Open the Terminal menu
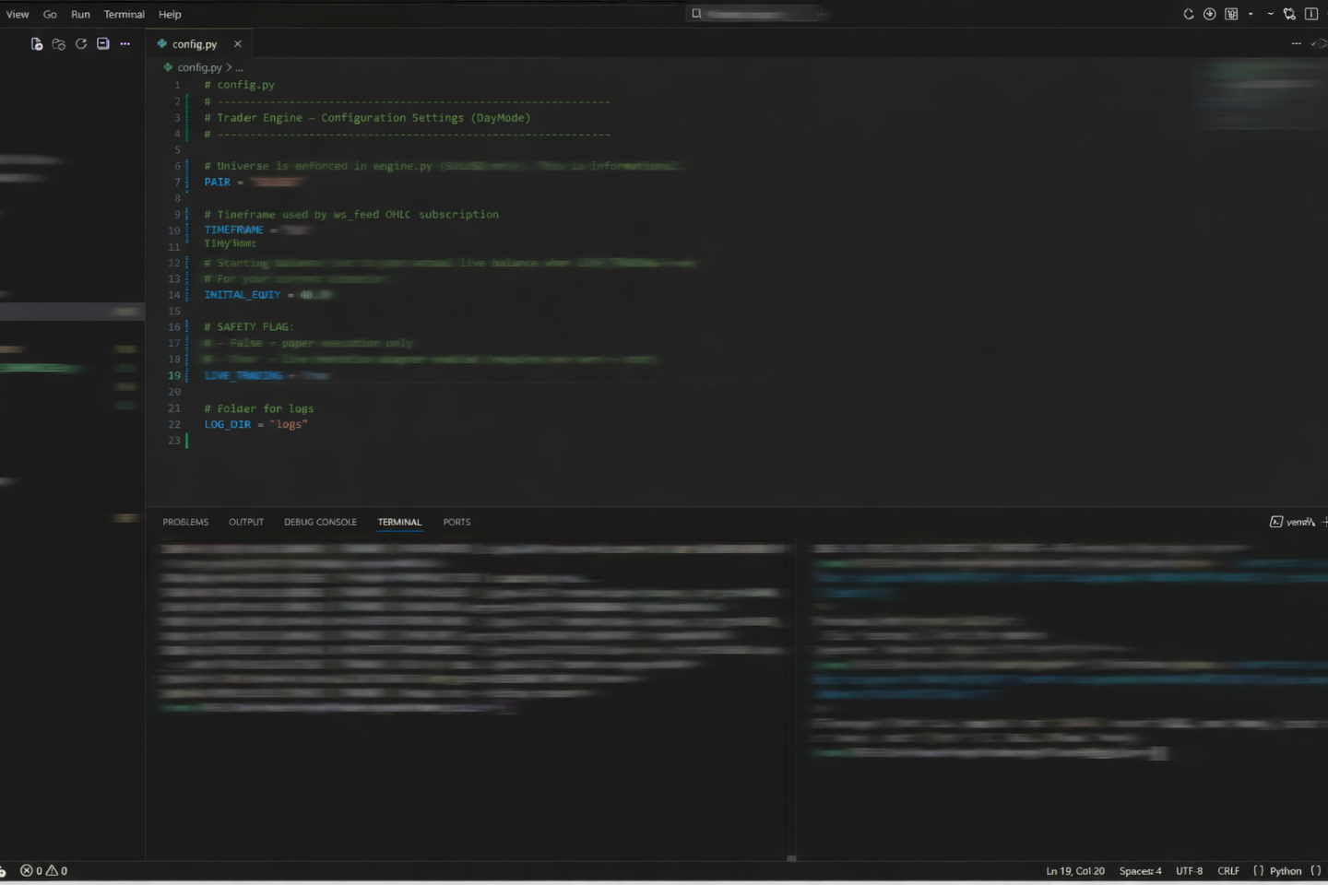The width and height of the screenshot is (1328, 885). point(124,15)
